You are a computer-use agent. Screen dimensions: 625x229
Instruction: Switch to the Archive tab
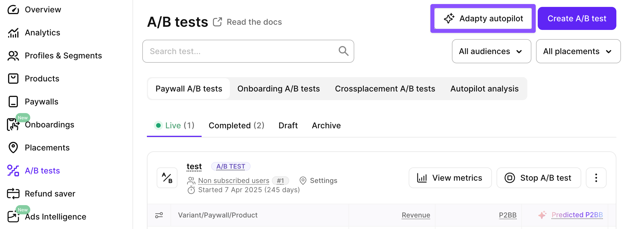[326, 125]
